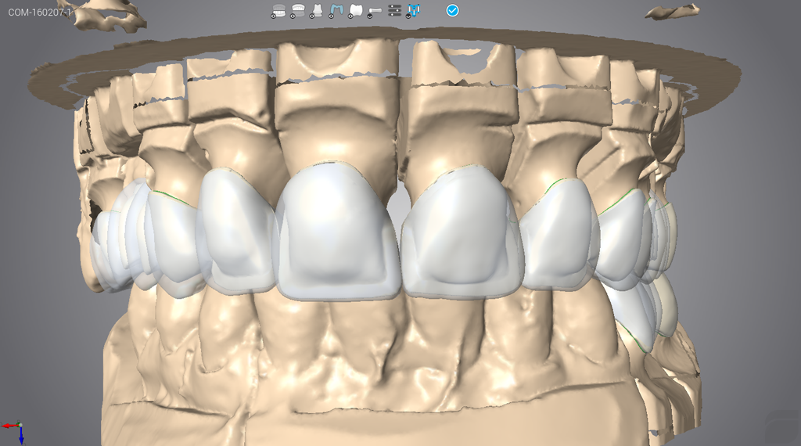Toggle blue coping framework visibility

336,11
